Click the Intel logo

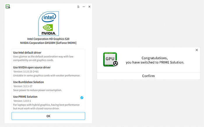point(49,18)
